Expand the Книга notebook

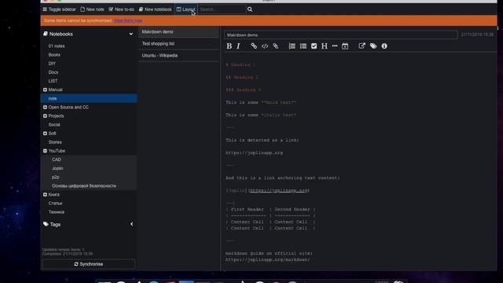45,194
